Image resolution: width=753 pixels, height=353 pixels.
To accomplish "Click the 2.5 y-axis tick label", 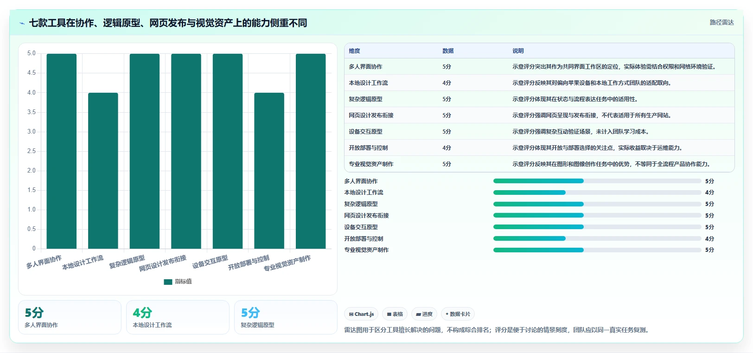I will [x=31, y=151].
